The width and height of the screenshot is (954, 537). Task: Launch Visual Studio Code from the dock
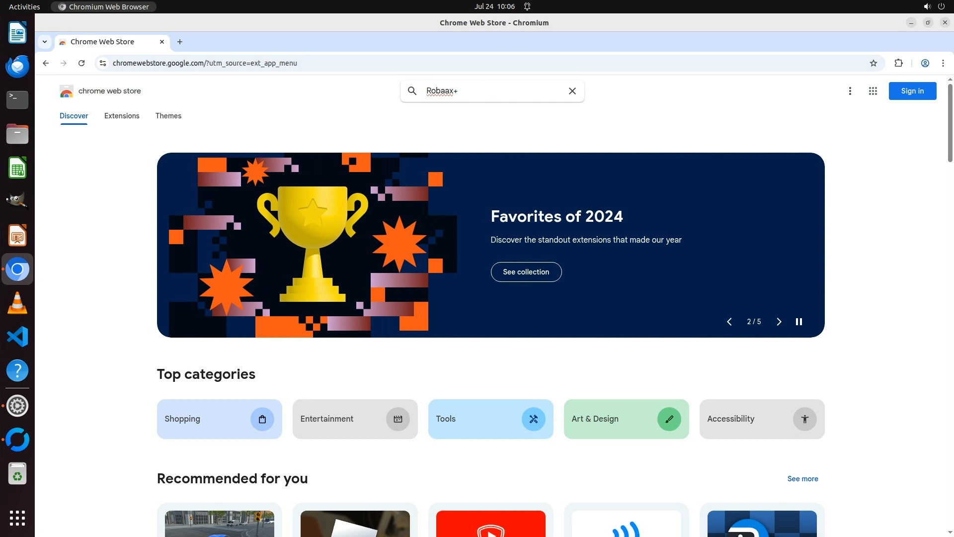click(17, 337)
